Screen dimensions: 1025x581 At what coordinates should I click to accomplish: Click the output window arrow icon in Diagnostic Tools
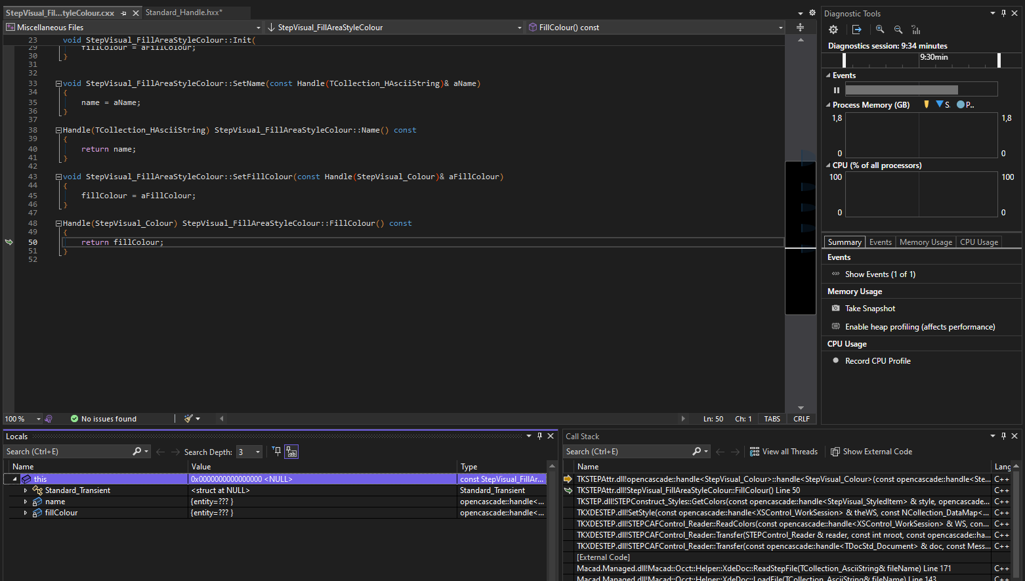(856, 30)
